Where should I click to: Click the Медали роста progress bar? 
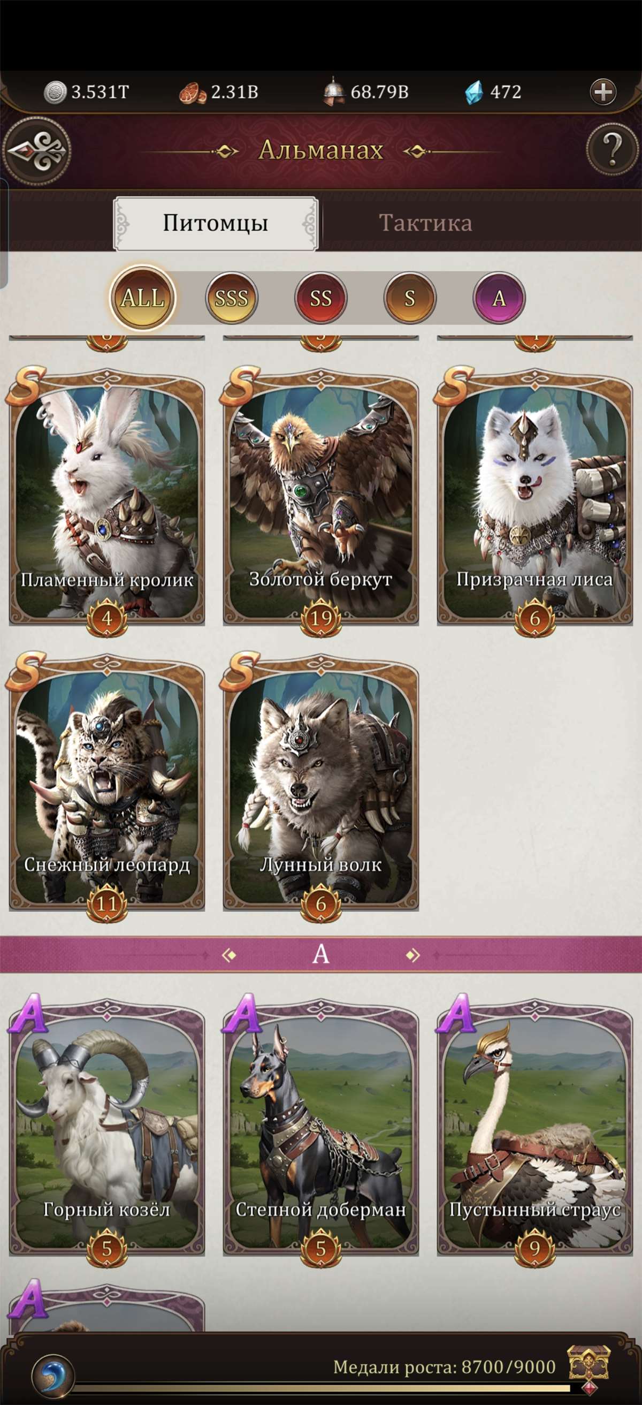pos(322,1387)
